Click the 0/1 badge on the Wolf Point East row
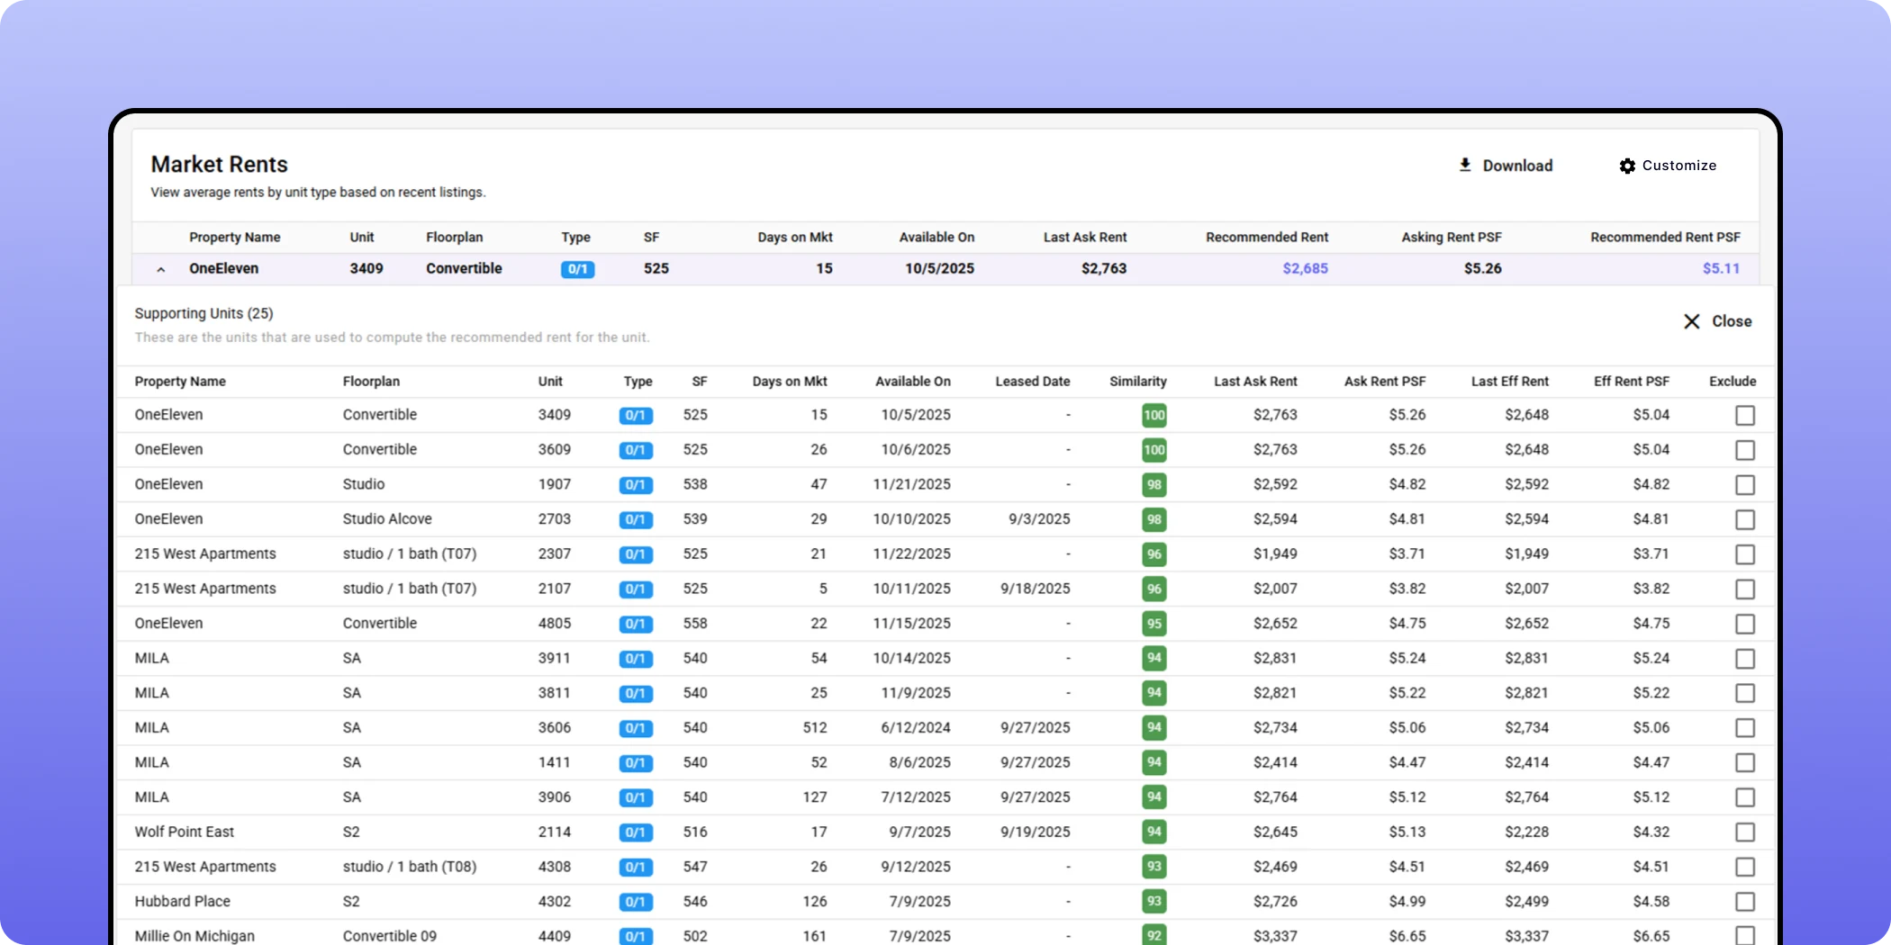 tap(636, 832)
